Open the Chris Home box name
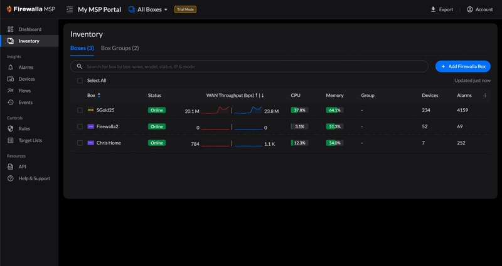 (109, 143)
